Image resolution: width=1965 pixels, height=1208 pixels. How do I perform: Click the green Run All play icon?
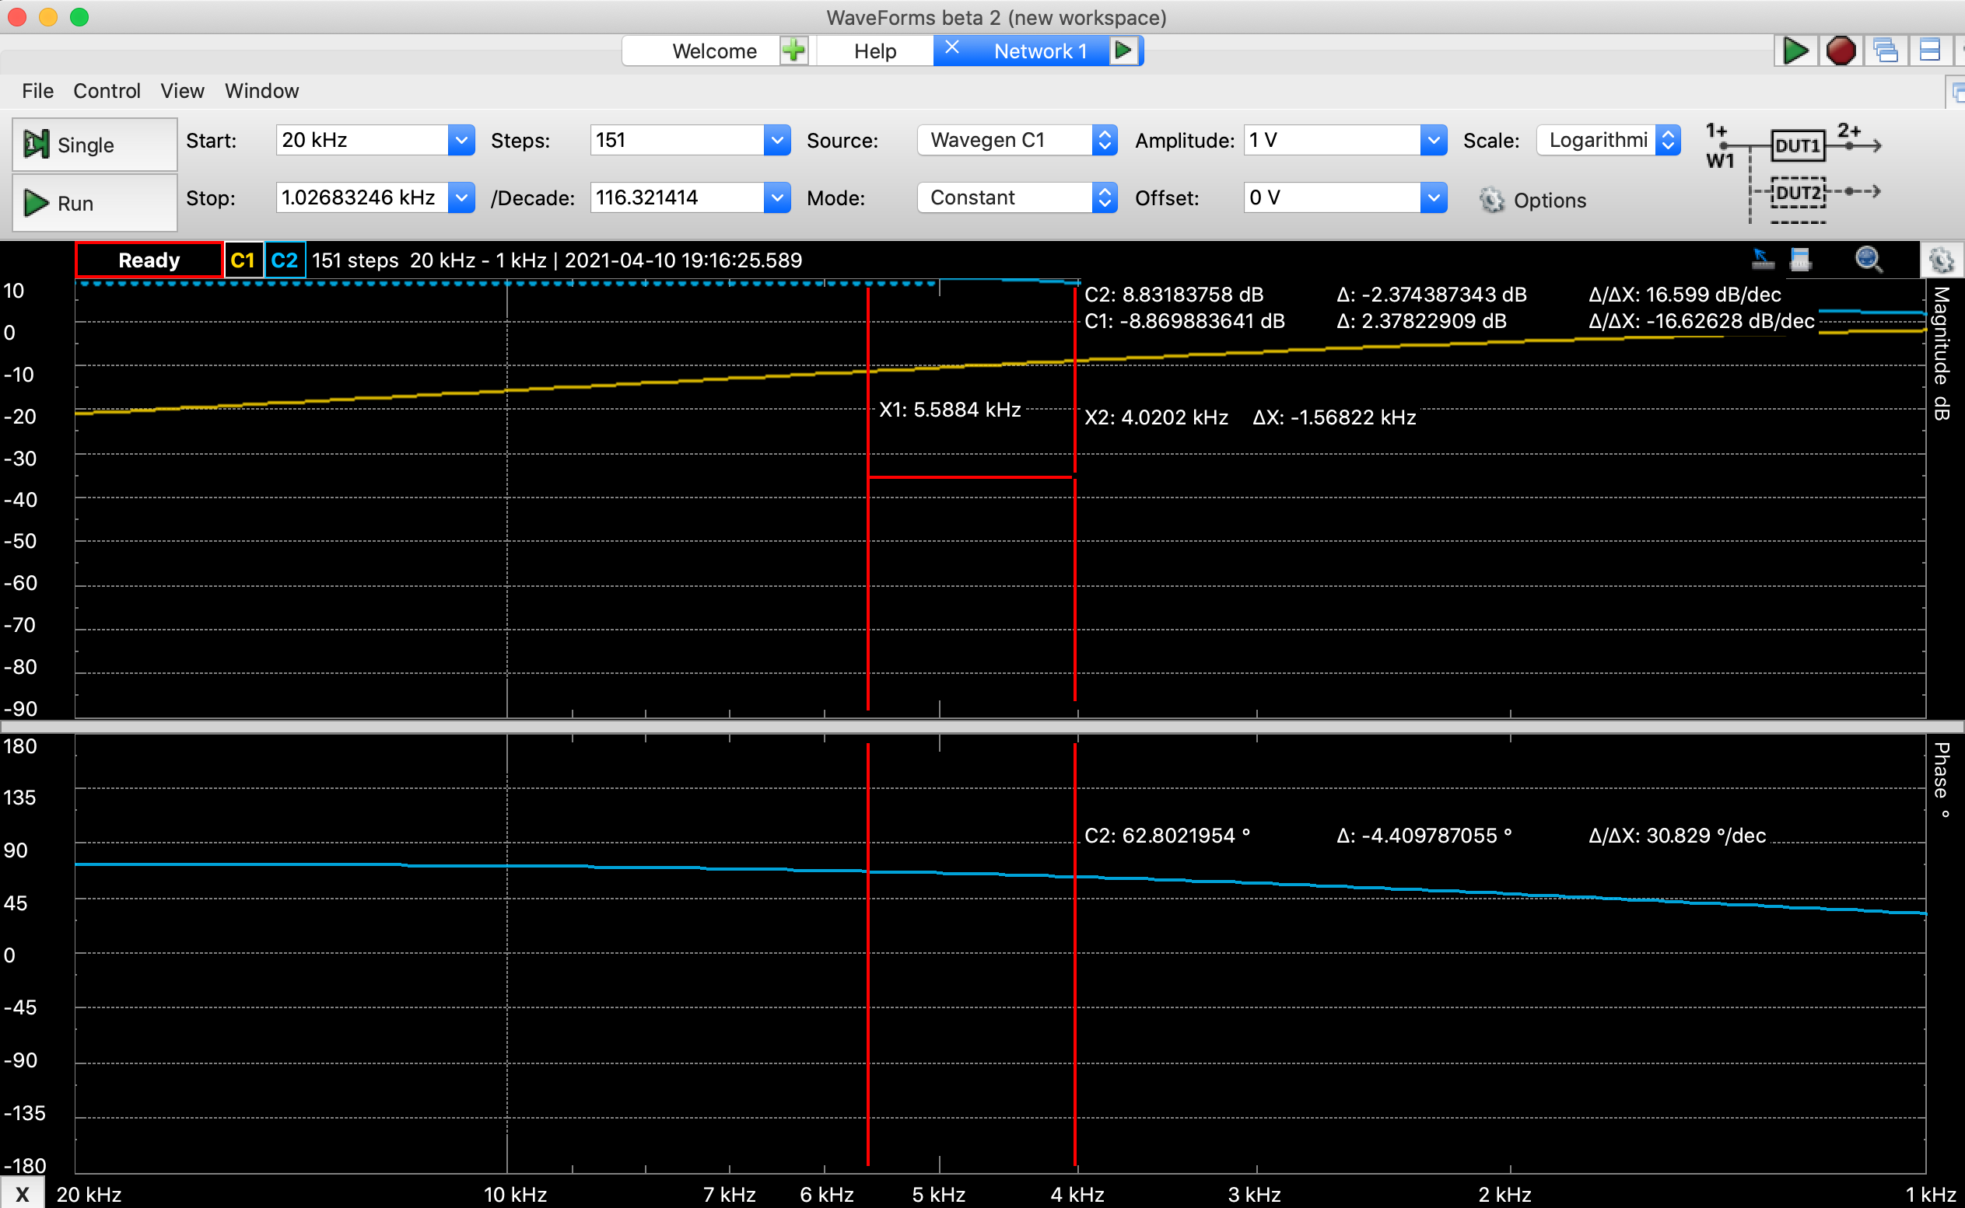click(1795, 51)
